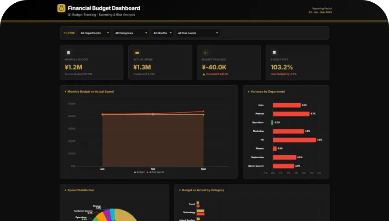389x221 pixels.
Task: Click the ¥1.3M actual spend value
Action: 142,67
